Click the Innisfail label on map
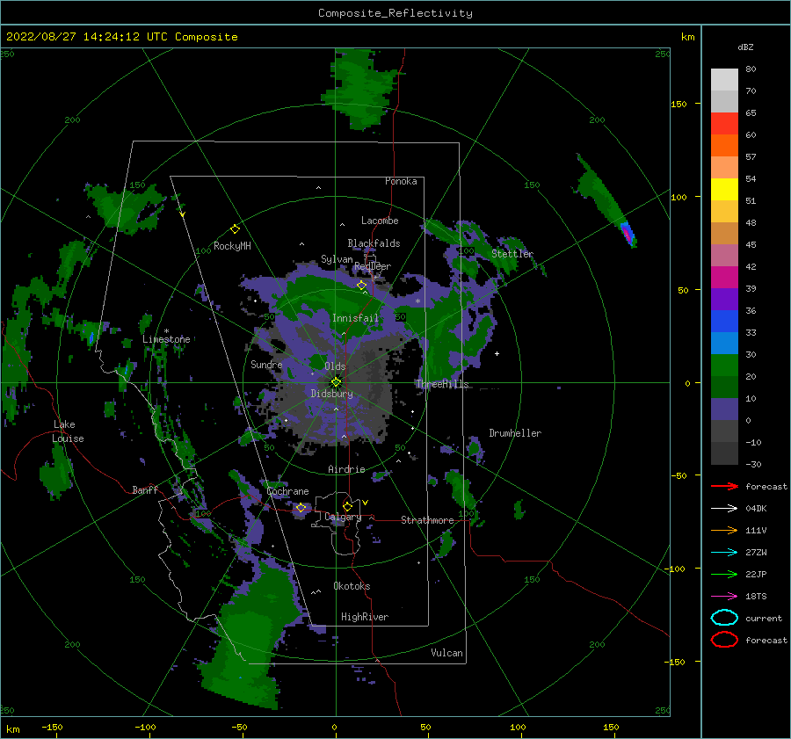 [355, 318]
